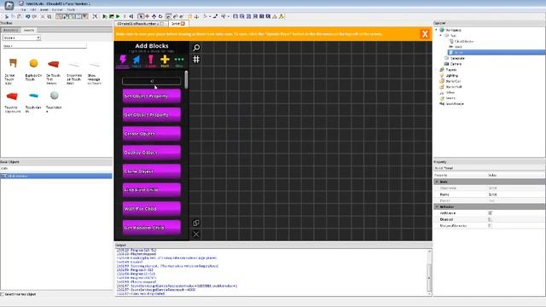Collapse the Data section in Properties

pyautogui.click(x=437, y=182)
